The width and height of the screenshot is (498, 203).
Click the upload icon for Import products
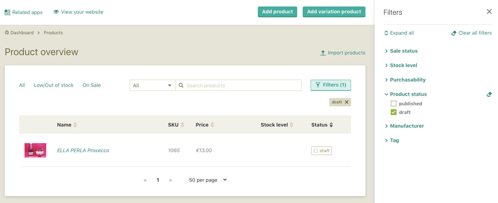tap(323, 53)
